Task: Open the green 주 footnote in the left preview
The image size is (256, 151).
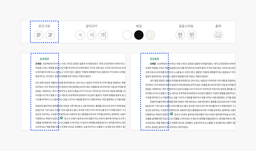Action: 61,118
